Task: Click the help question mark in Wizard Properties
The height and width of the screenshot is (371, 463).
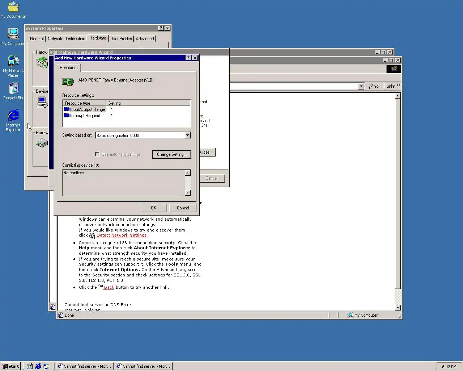Action: click(188, 58)
